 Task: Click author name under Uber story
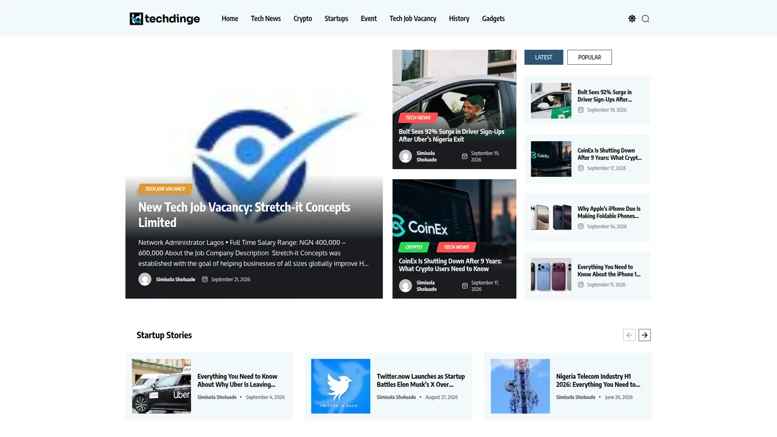point(217,397)
